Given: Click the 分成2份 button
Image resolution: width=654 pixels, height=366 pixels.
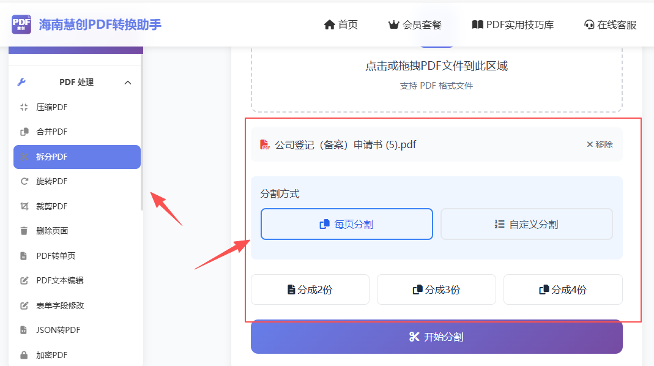Looking at the screenshot, I should [310, 289].
